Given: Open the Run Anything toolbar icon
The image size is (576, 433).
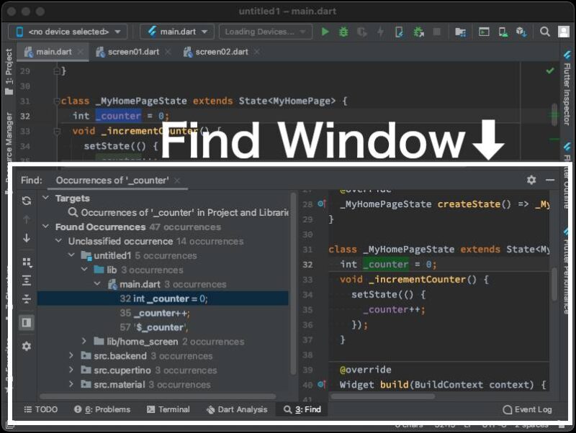Looking at the screenshot, I should pyautogui.click(x=484, y=32).
